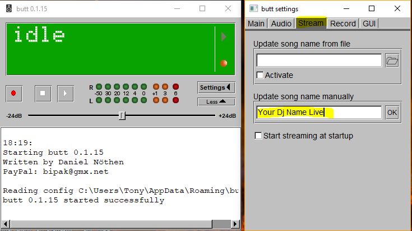Screen dimensions: 412x231
Task: Click the butt speaker icon in the title bar
Action: pos(9,8)
